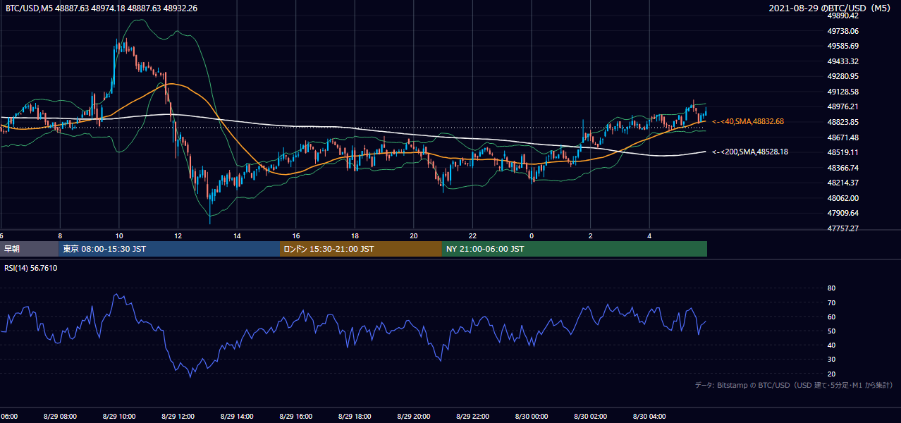The height and width of the screenshot is (423, 901).
Task: Click the RSI(14) 56.7610 indicator label
Action: [31, 268]
